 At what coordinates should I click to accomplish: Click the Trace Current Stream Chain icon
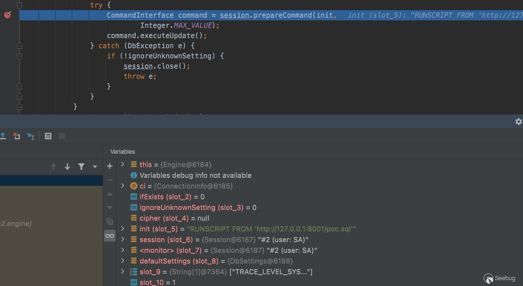[62, 136]
